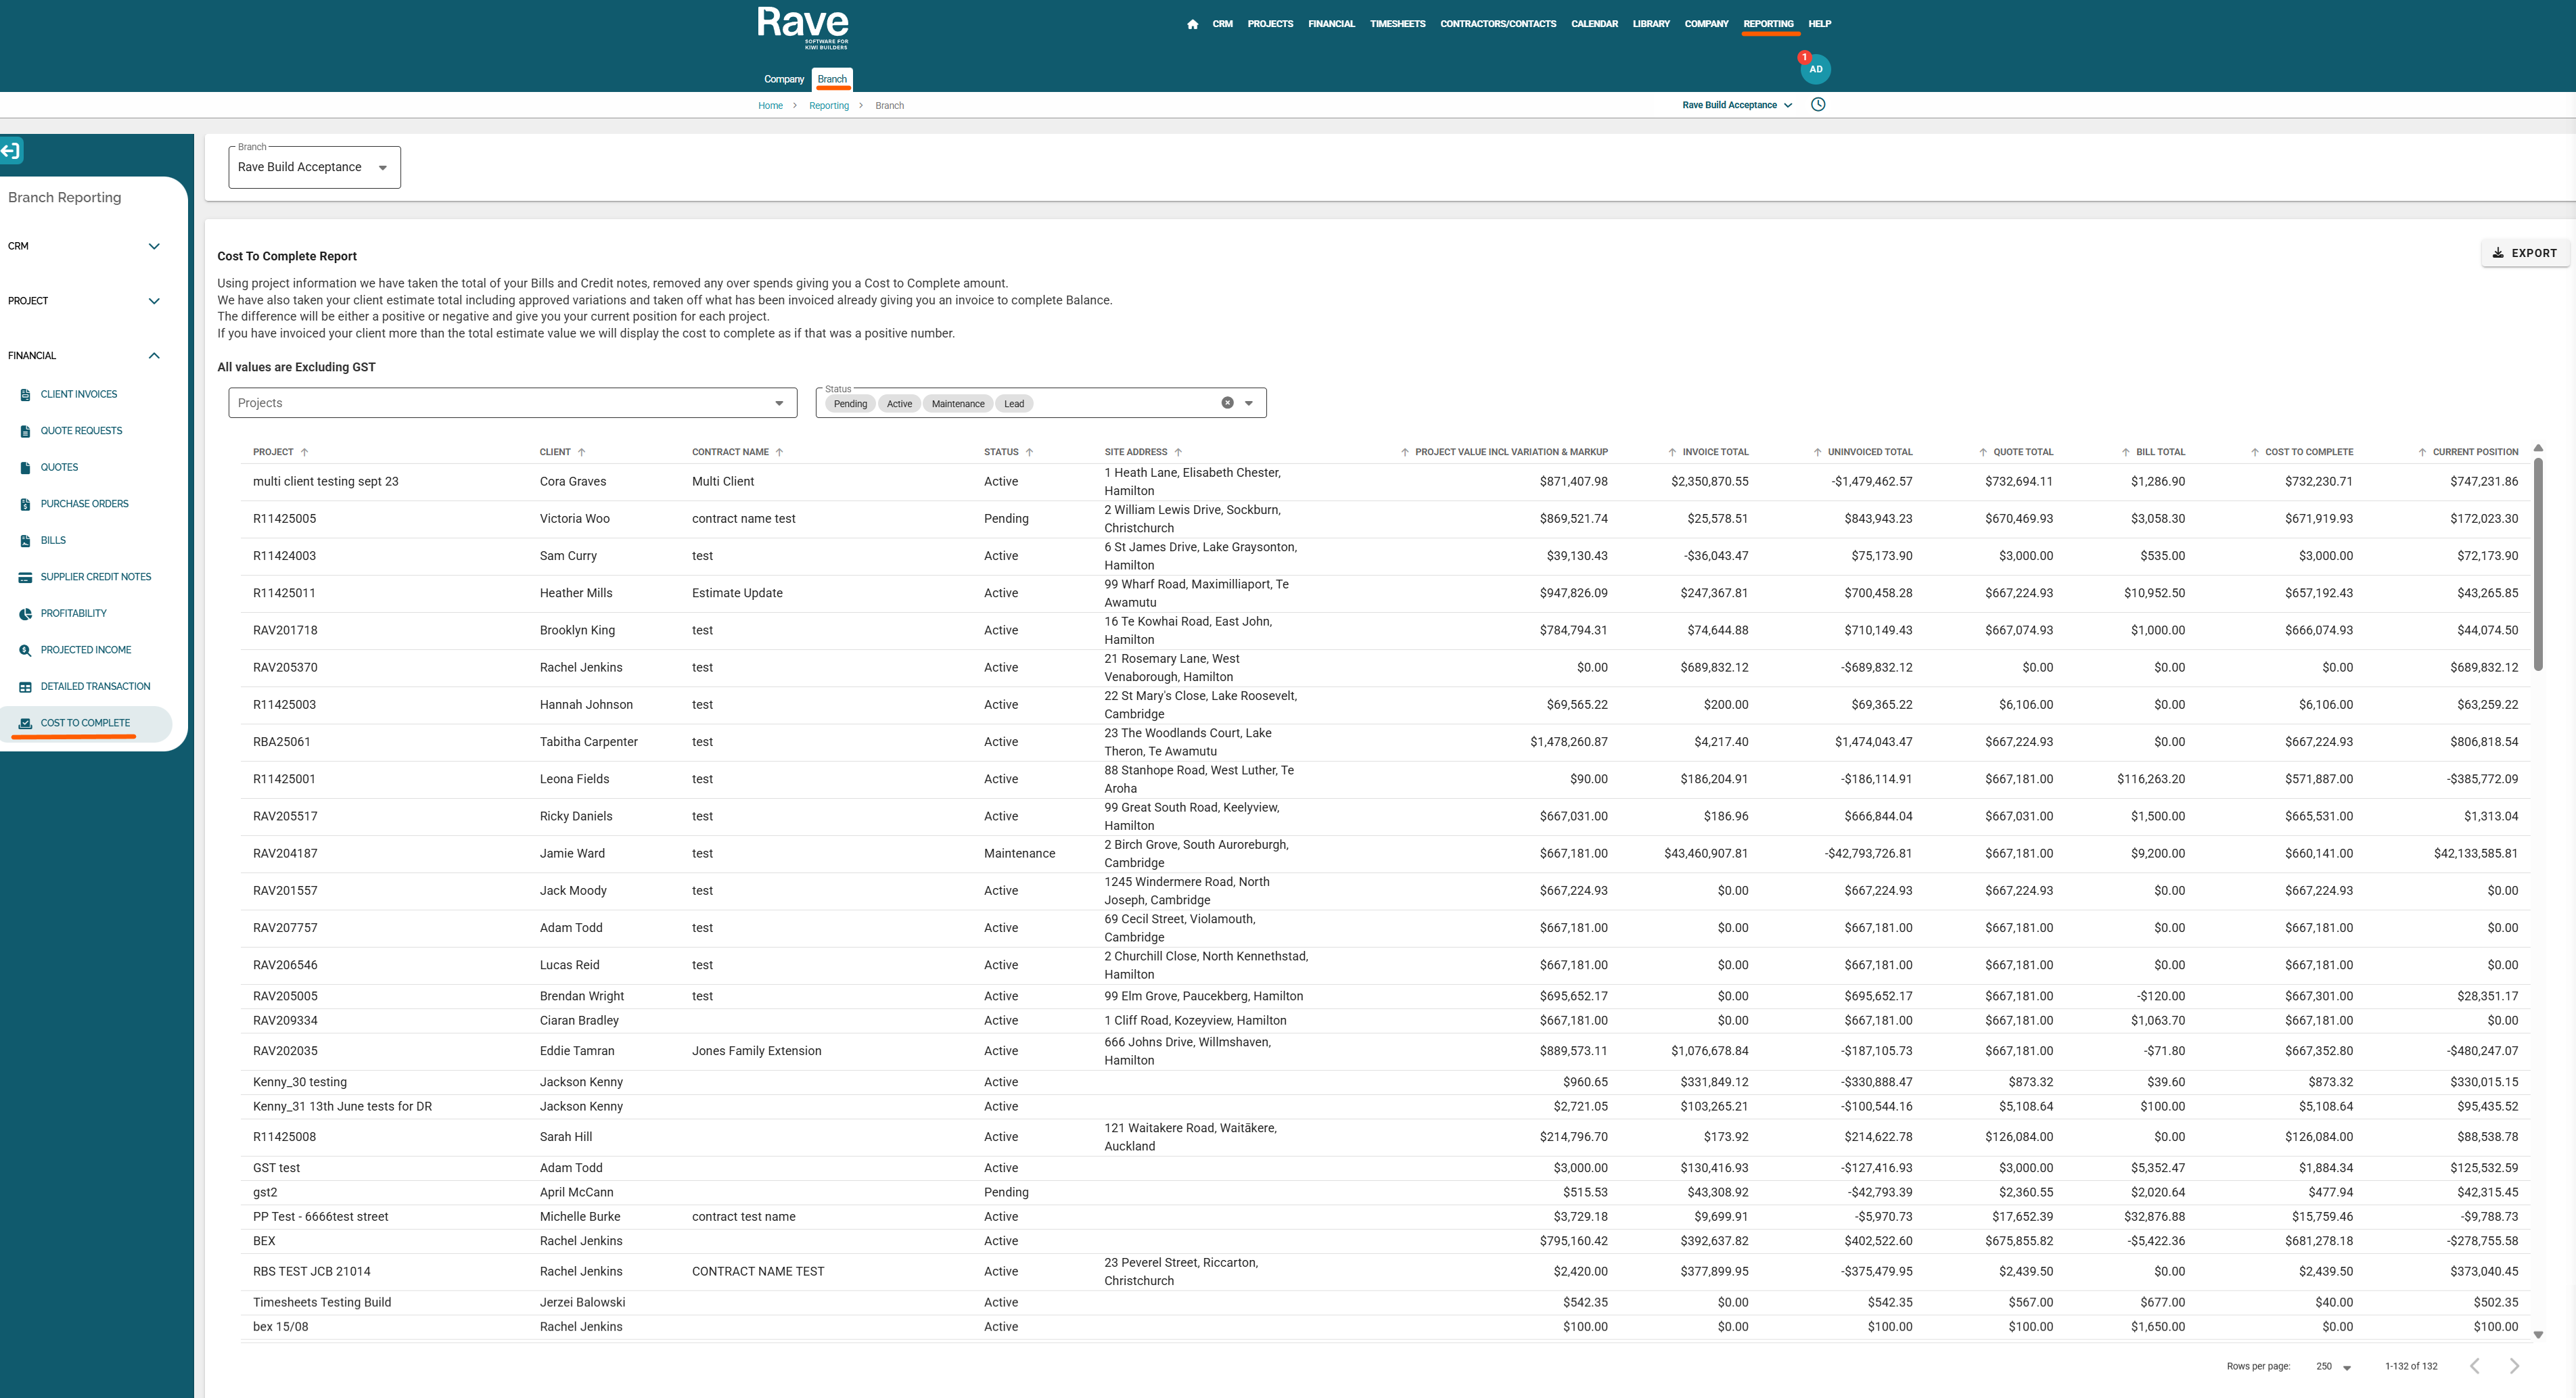The image size is (2576, 1398).
Task: Open the clock history icon near branch selector
Action: 1818,104
